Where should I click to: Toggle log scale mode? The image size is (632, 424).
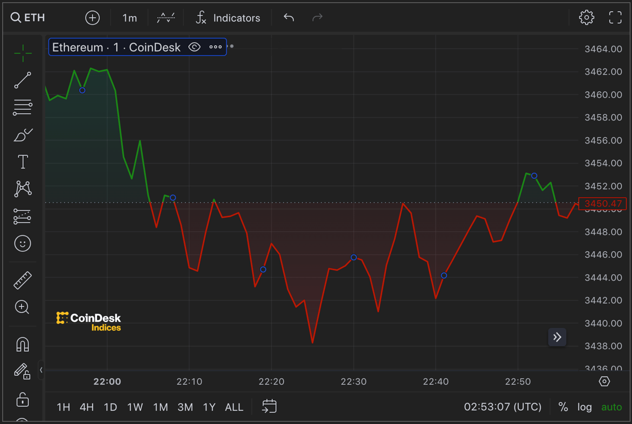point(585,407)
